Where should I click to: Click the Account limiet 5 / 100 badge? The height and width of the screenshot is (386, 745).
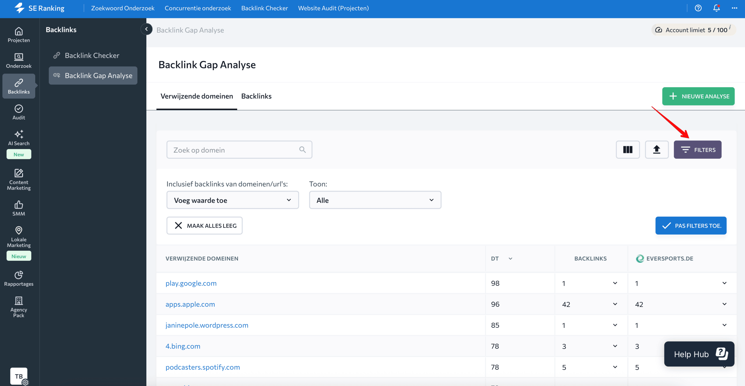tap(694, 30)
